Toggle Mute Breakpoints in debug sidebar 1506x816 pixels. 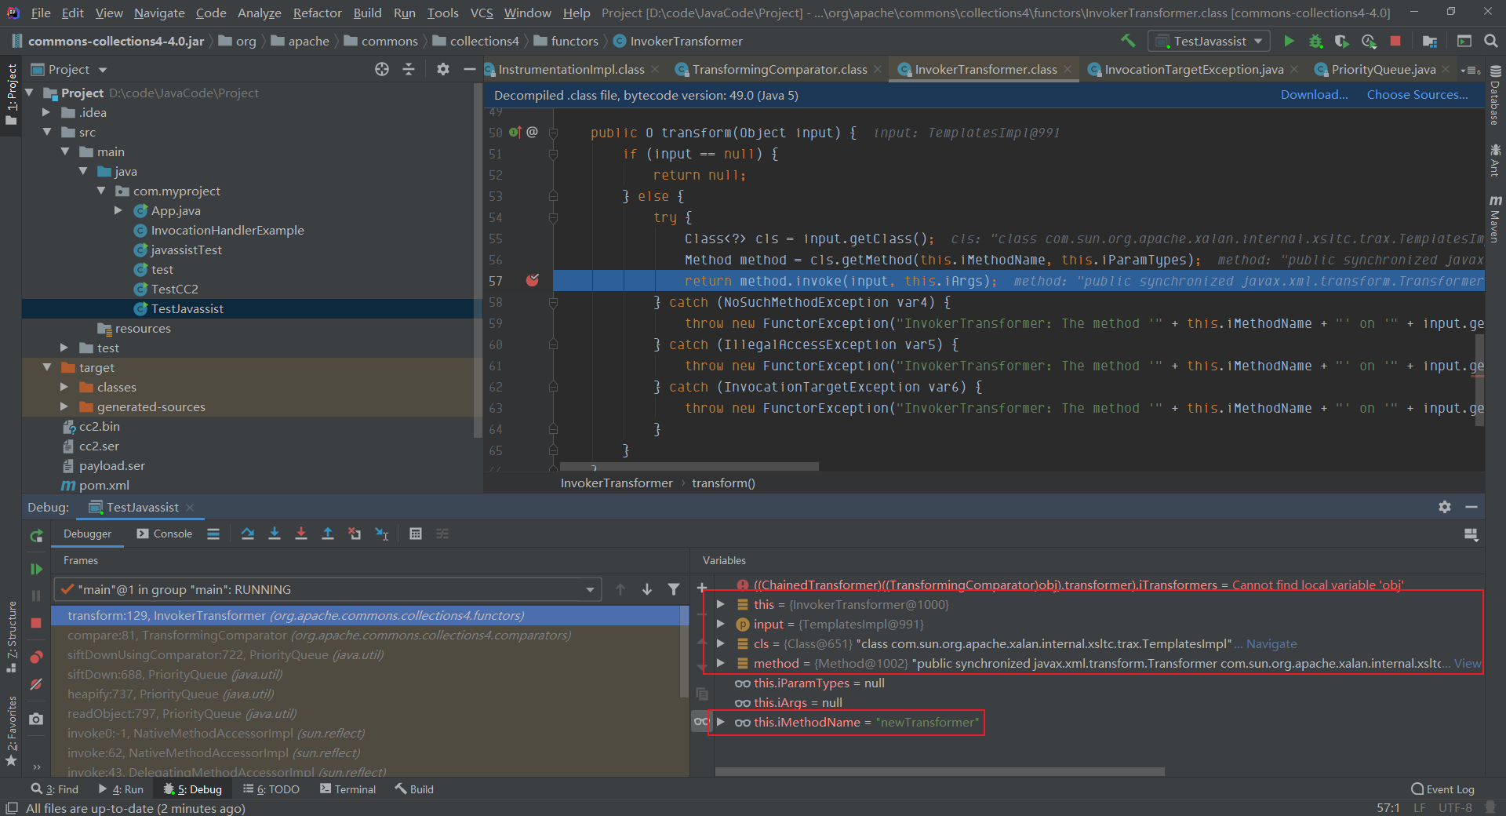coord(36,684)
